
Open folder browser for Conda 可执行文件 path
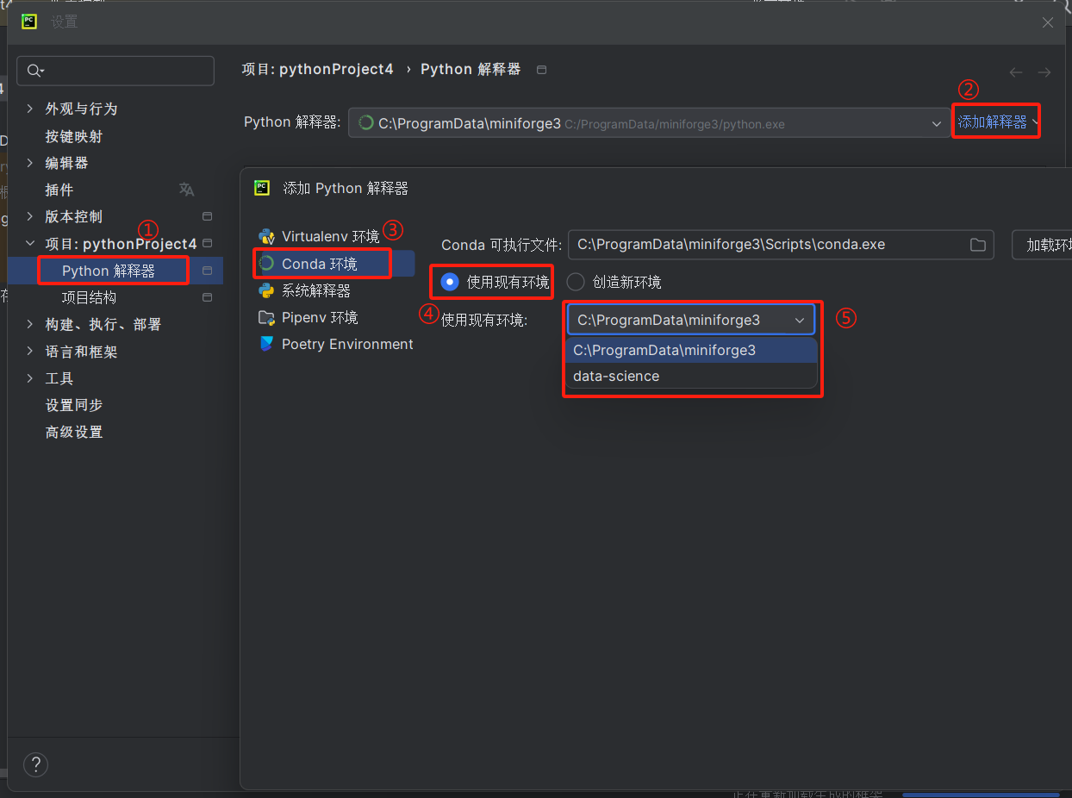(x=978, y=245)
